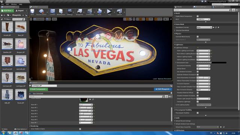This screenshot has height=135, width=240.
Task: Use selected asset arrow for GameMode Override
Action: click(213, 27)
